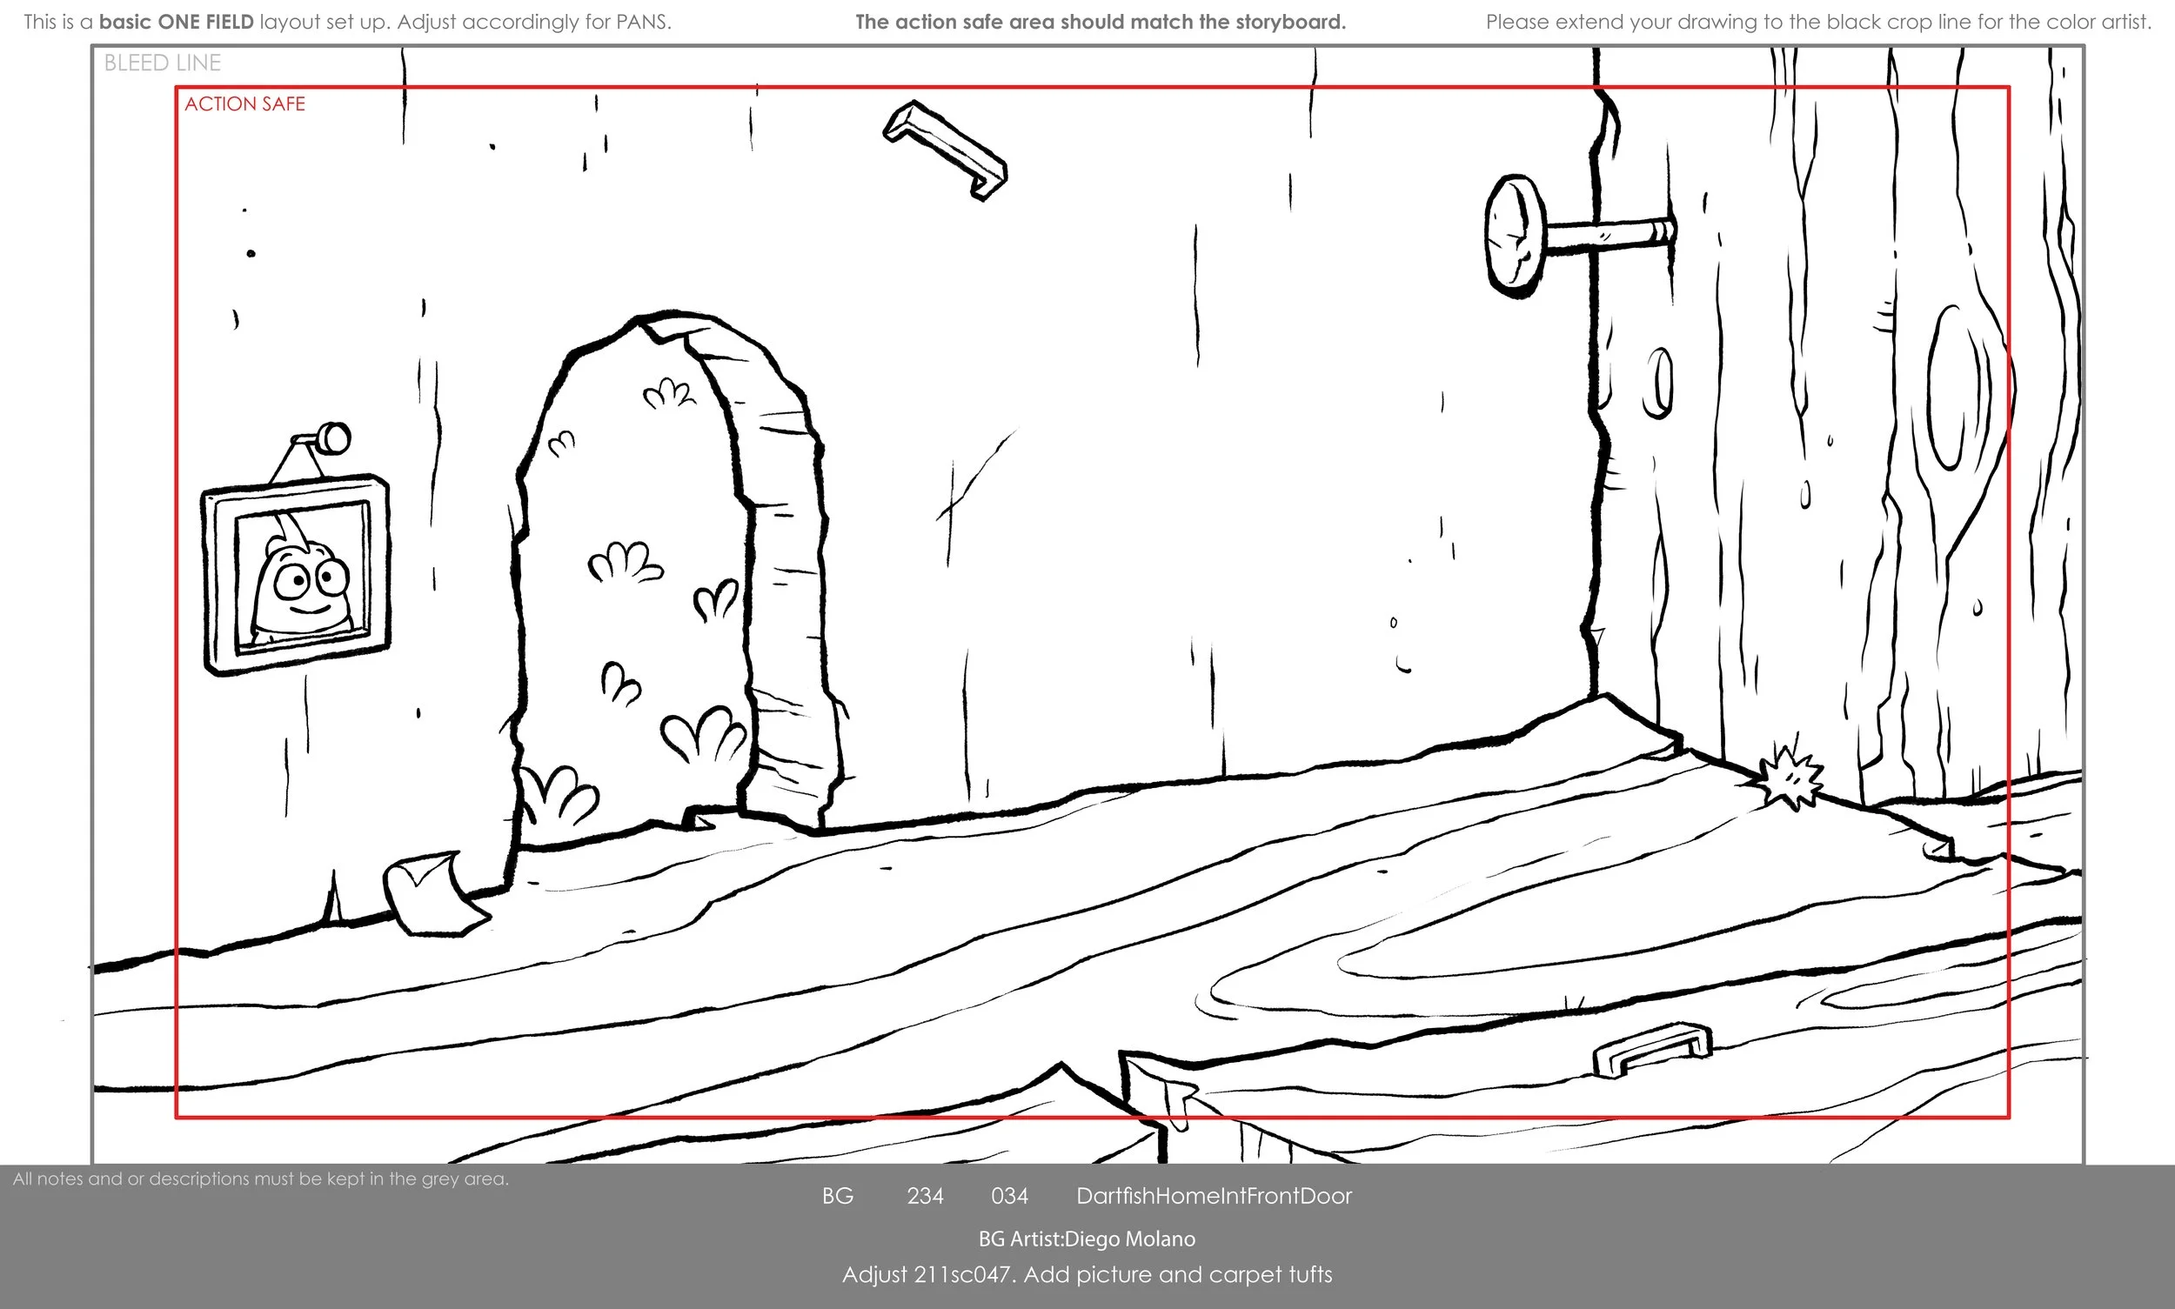Click the DartfishHomeIntFrontDoor title text
Image resolution: width=2175 pixels, height=1309 pixels.
coord(1214,1196)
